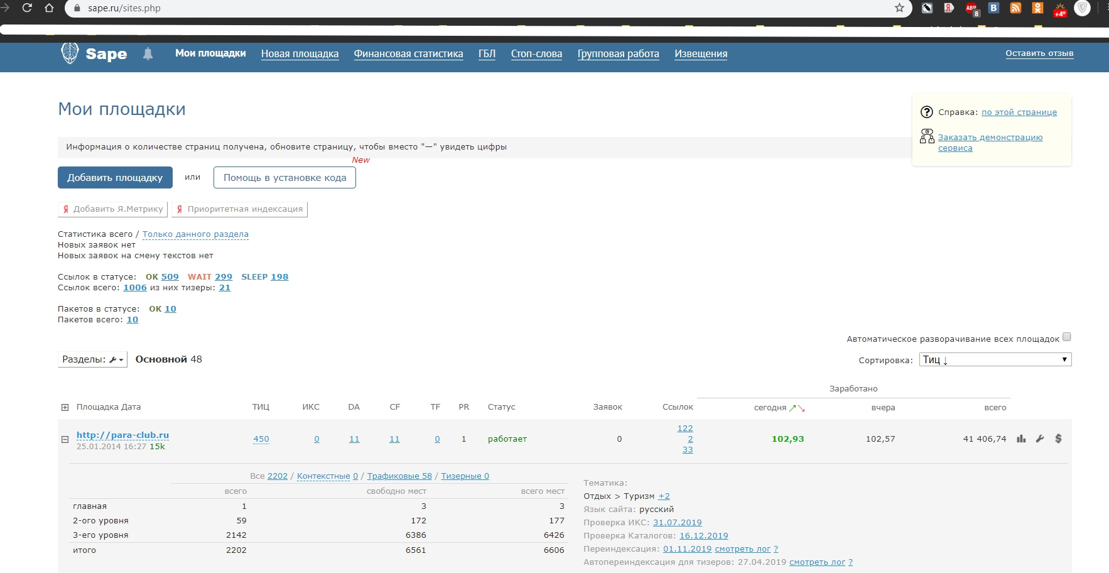The width and height of the screenshot is (1109, 573).
Task: Open the ИКС check date 31.07.2019
Action: coord(678,523)
